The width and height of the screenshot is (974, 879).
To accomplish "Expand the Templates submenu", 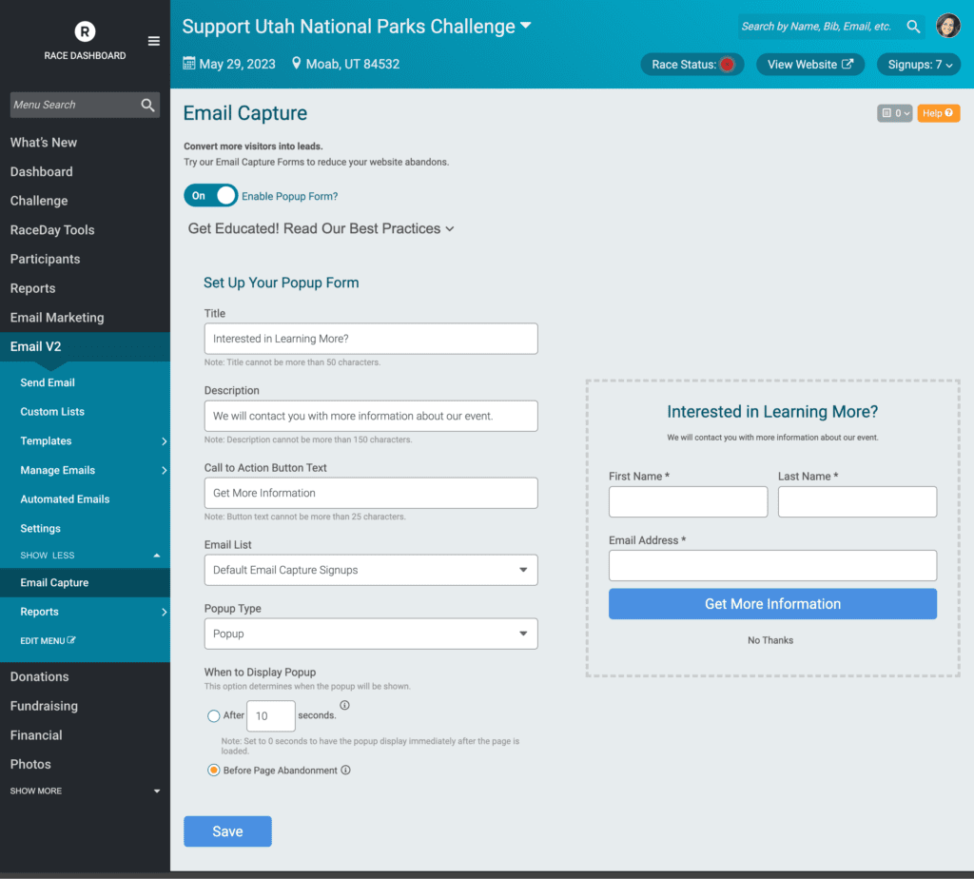I will [164, 441].
